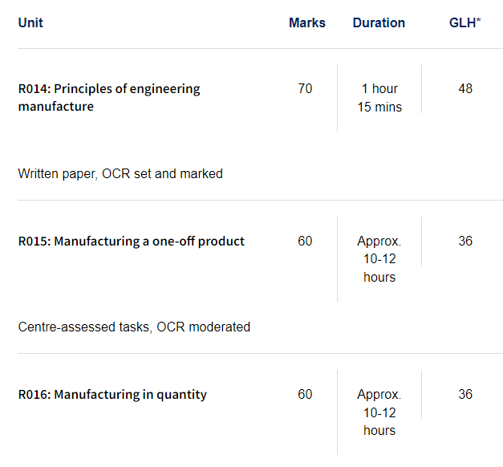Click the 60 marks value for R015
Viewport: 503px width, 467px height.
(x=305, y=241)
